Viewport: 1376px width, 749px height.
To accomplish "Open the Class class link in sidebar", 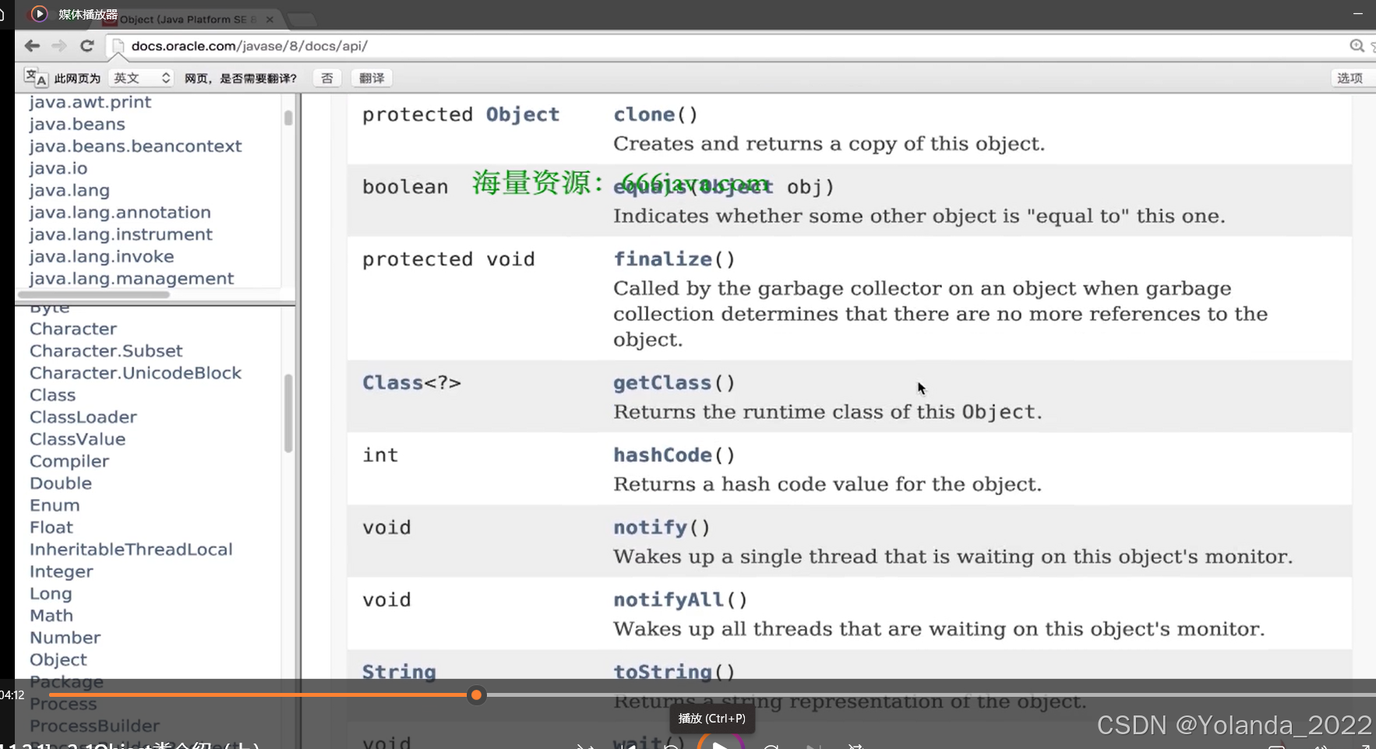I will (52, 395).
